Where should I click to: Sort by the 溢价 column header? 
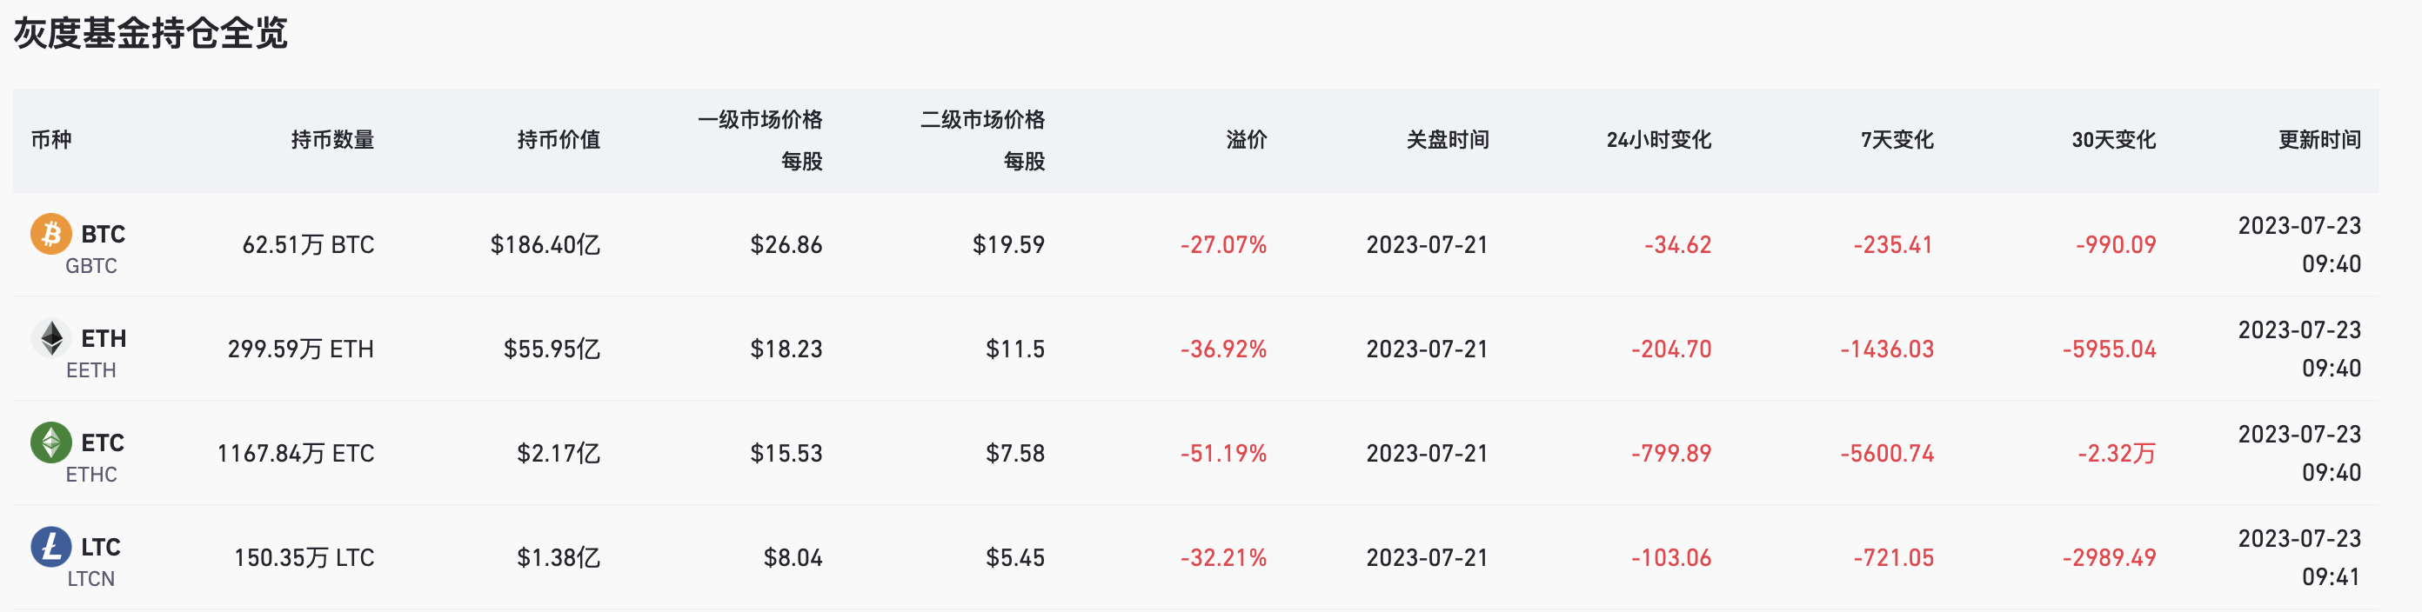[1246, 141]
